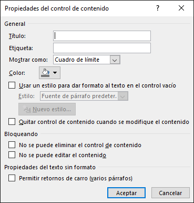Screen dimensions: 194x203
Task: Click the Mostrar como label
Action: pos(28,60)
